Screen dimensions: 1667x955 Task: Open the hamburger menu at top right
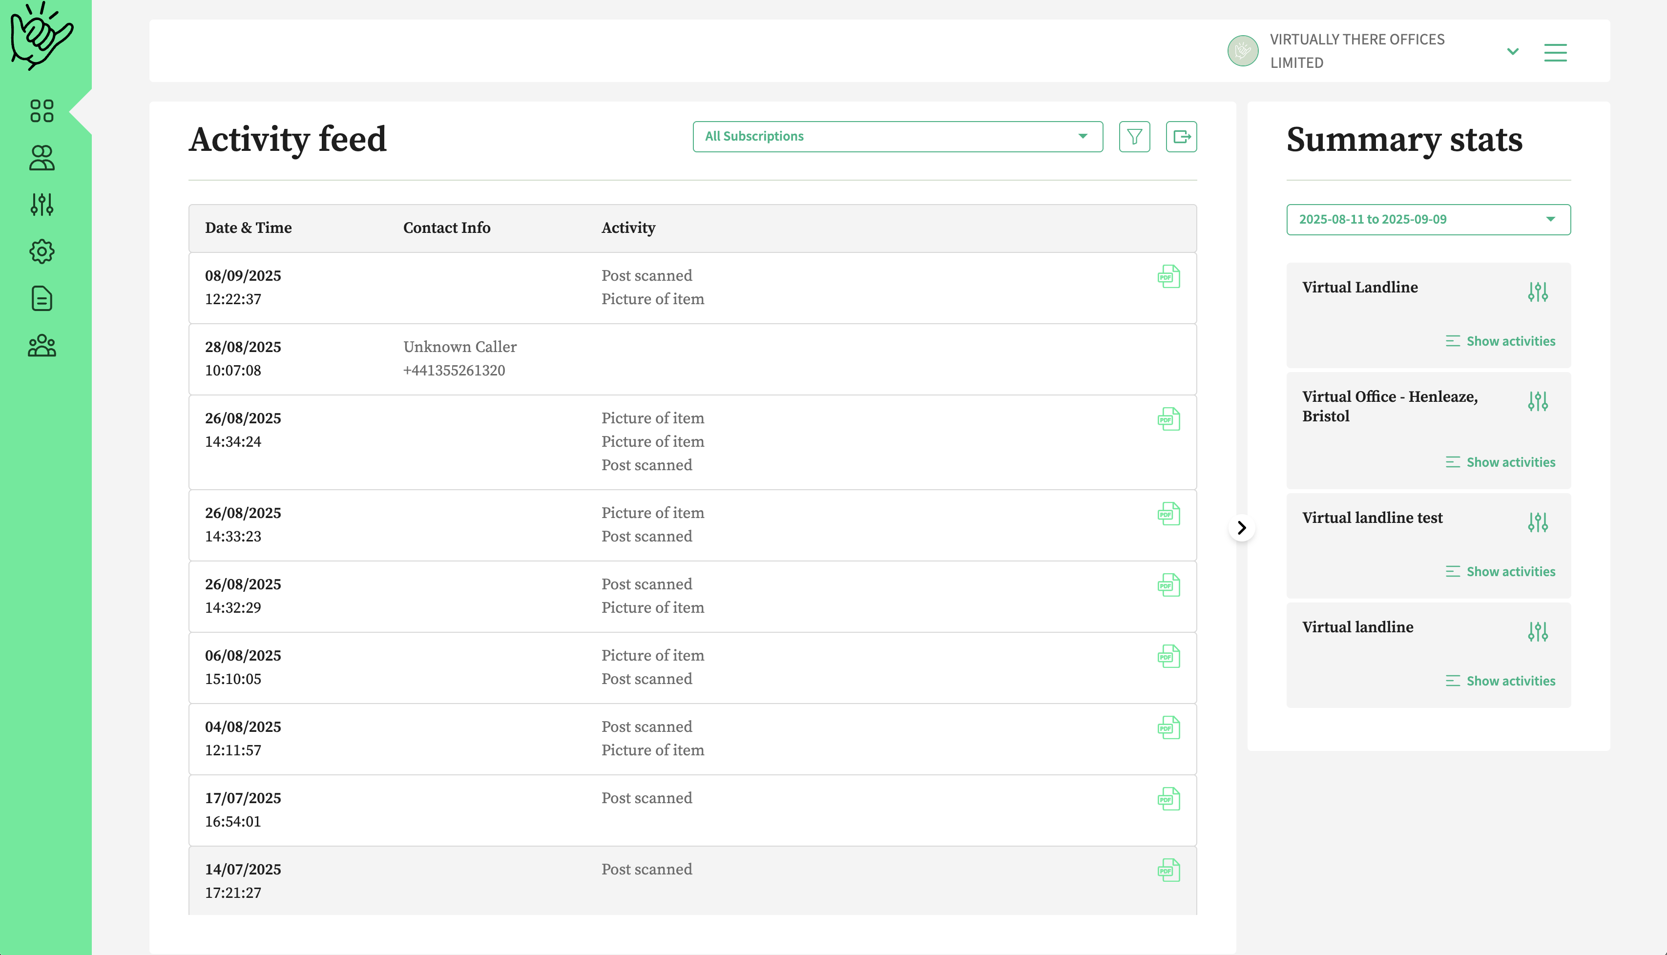click(1555, 52)
